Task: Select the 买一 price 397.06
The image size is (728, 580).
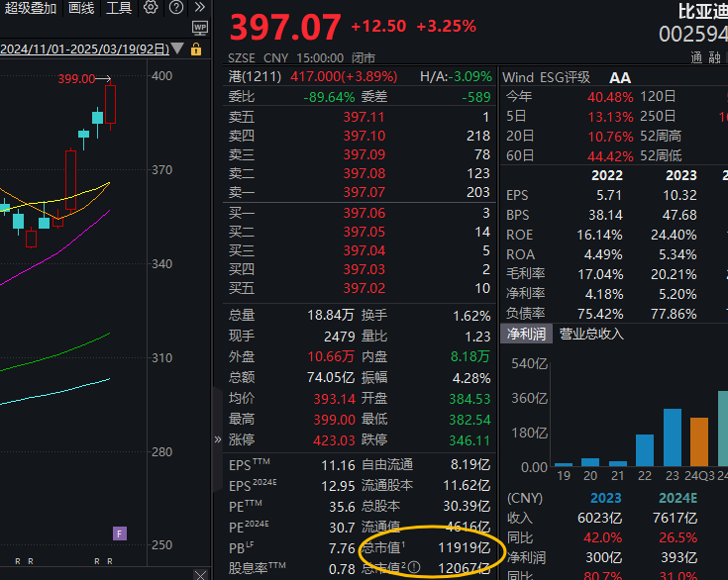Action: (x=364, y=213)
